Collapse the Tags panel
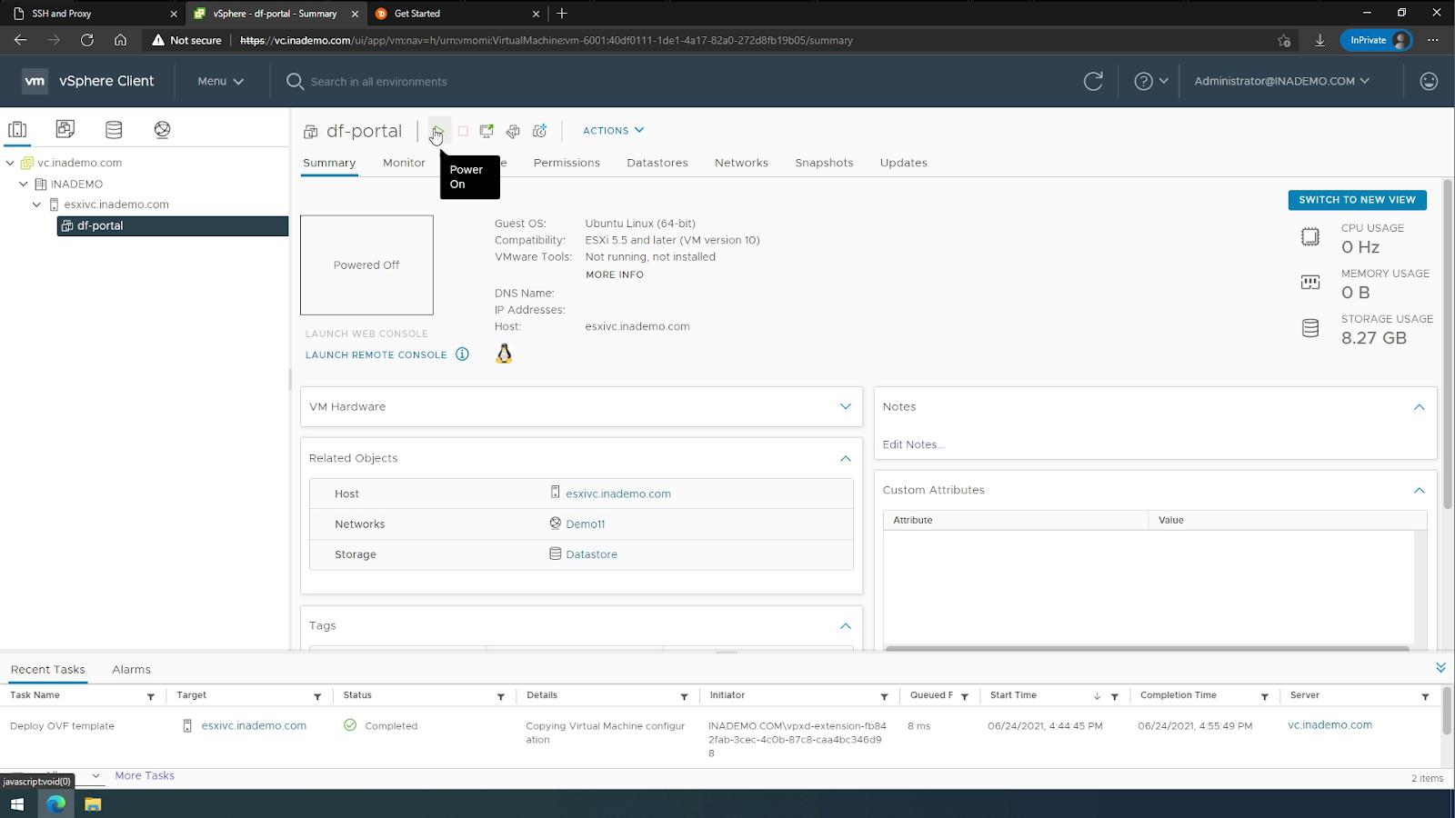 point(846,625)
